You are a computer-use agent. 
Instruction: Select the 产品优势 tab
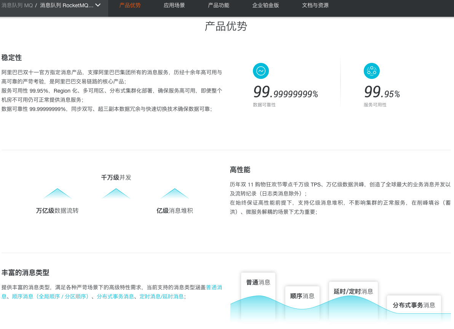(x=130, y=5)
